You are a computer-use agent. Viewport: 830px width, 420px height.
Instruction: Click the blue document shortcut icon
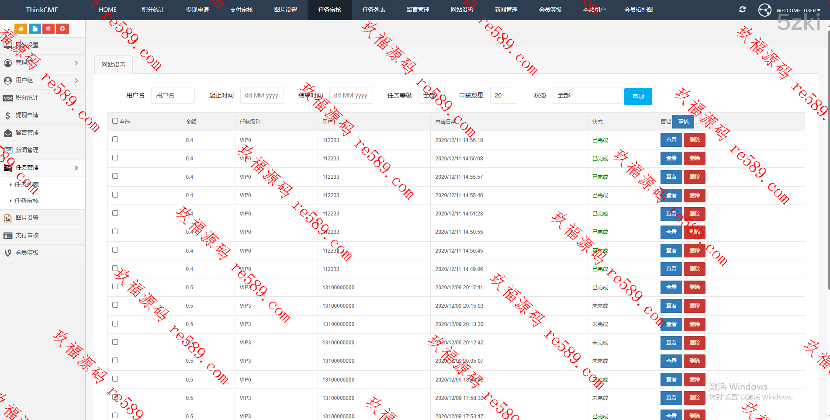click(35, 29)
